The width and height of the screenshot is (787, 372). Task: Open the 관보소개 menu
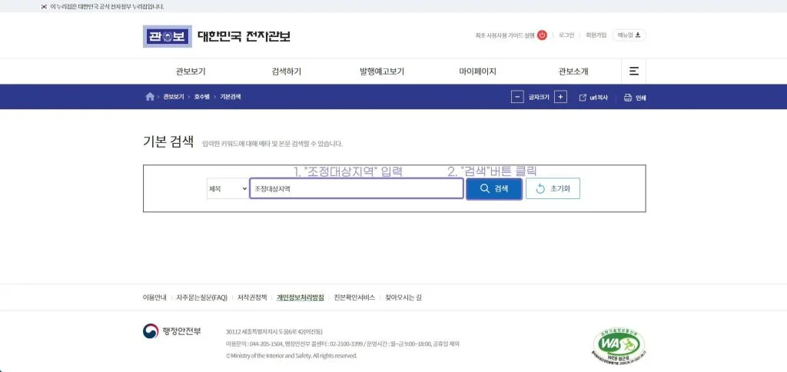pos(573,71)
